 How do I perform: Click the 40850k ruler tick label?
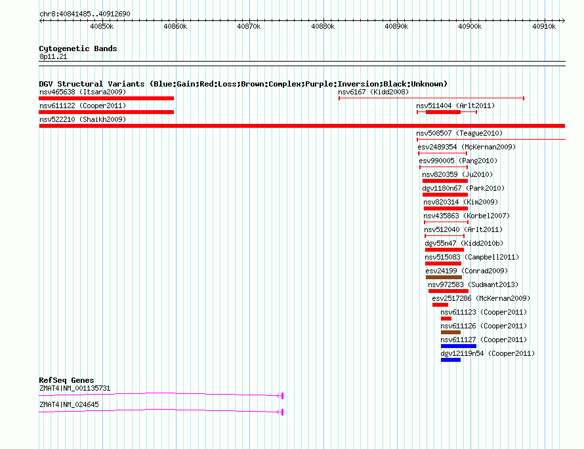click(102, 26)
